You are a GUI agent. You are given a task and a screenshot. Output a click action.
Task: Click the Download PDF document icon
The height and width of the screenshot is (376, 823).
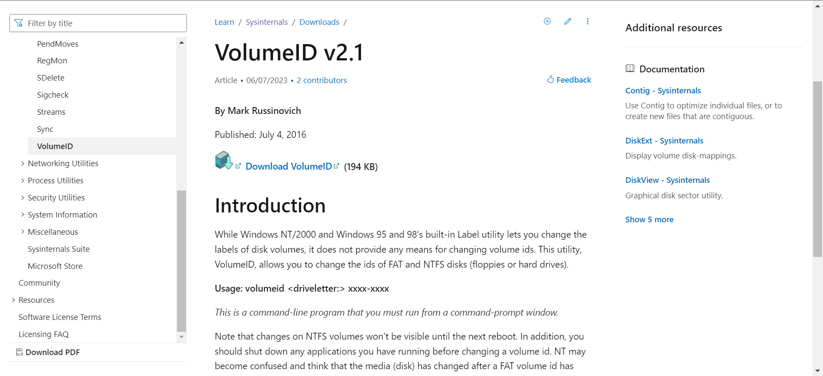[19, 352]
